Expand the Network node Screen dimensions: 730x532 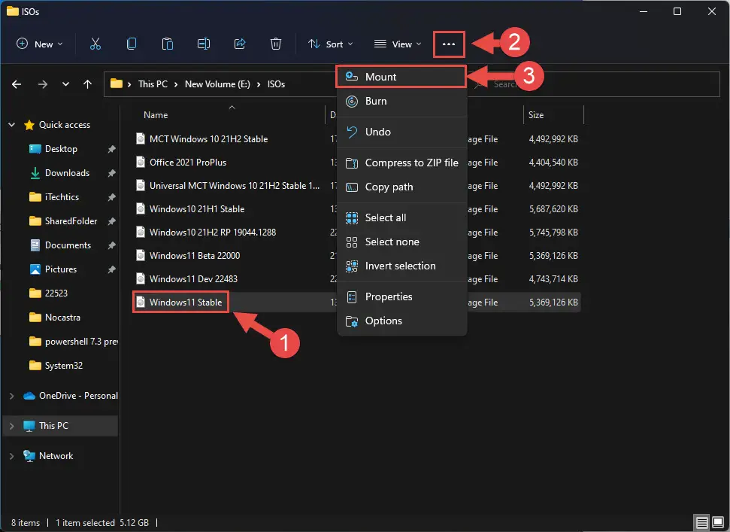11,456
